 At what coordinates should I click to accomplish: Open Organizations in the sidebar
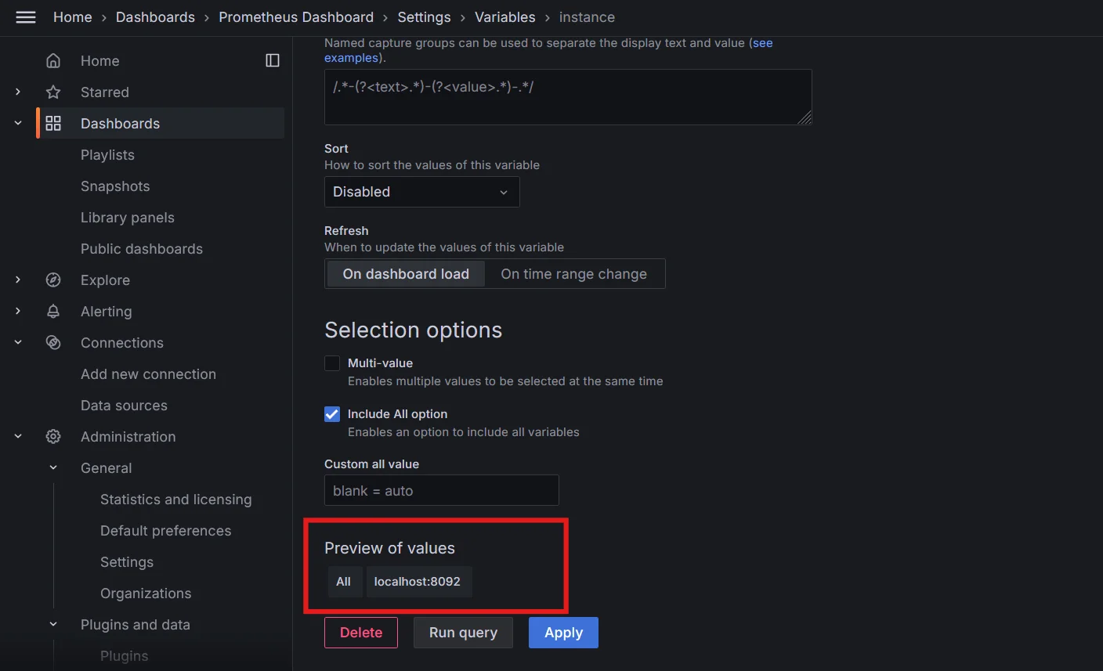pyautogui.click(x=146, y=593)
